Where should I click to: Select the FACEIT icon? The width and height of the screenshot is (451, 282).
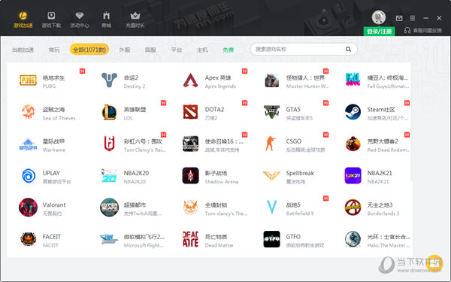tap(29, 239)
